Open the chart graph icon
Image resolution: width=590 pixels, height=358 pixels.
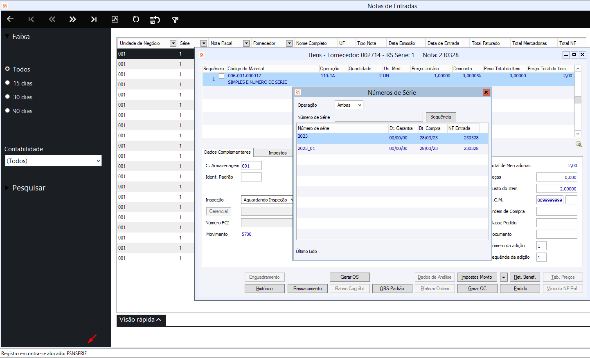[x=115, y=19]
